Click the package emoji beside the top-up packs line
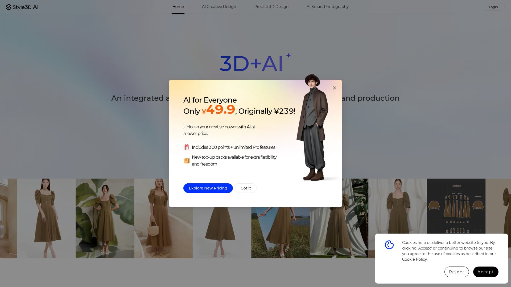 (x=187, y=161)
